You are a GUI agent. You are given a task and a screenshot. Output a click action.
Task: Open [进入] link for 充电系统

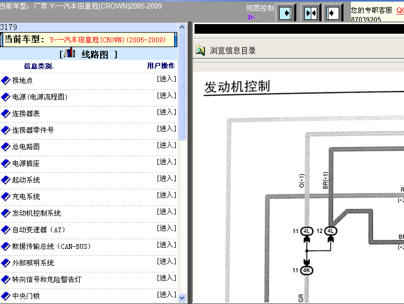[167, 195]
